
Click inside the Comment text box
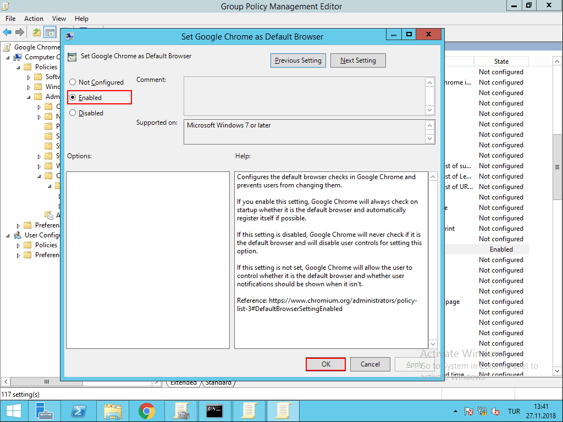[x=305, y=96]
